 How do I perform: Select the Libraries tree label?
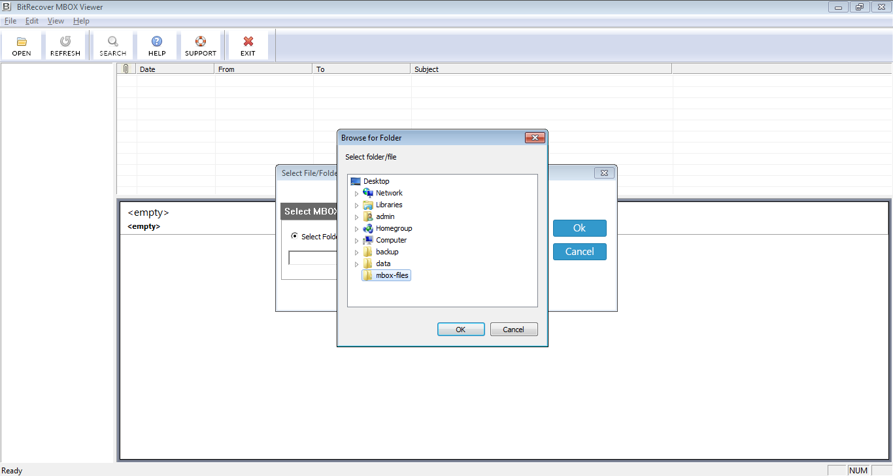click(389, 205)
